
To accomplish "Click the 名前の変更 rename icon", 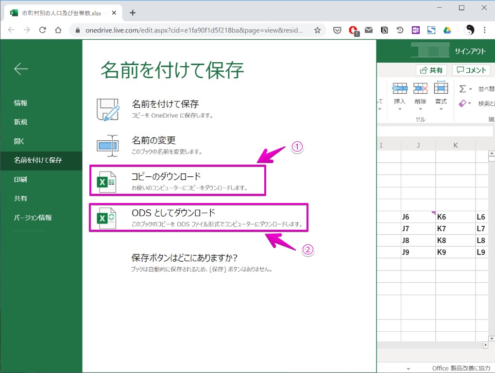I will (x=107, y=145).
